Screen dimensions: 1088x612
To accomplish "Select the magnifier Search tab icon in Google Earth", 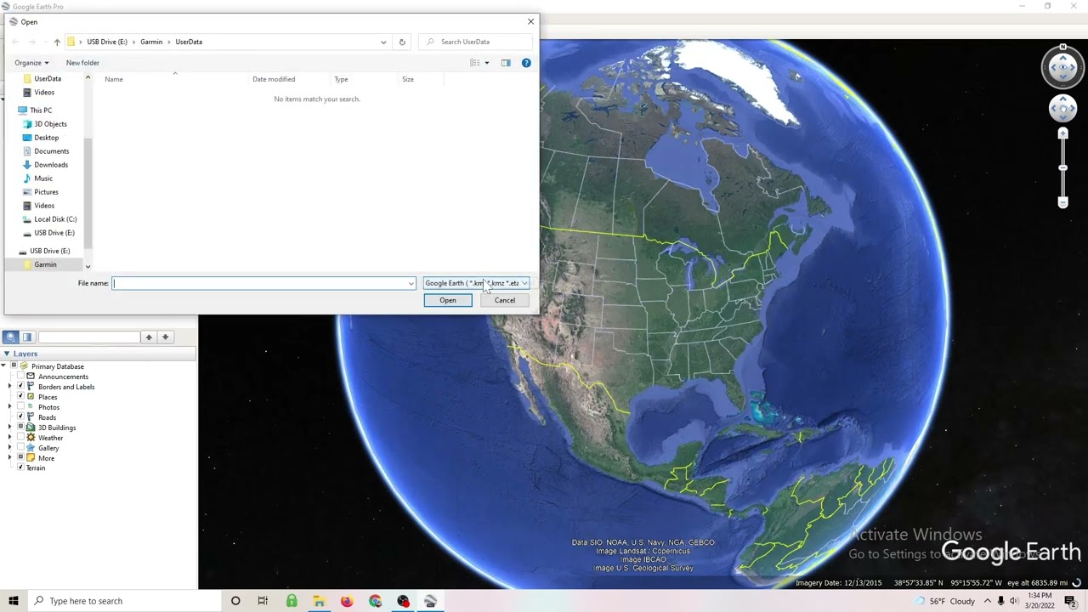I will pyautogui.click(x=11, y=337).
